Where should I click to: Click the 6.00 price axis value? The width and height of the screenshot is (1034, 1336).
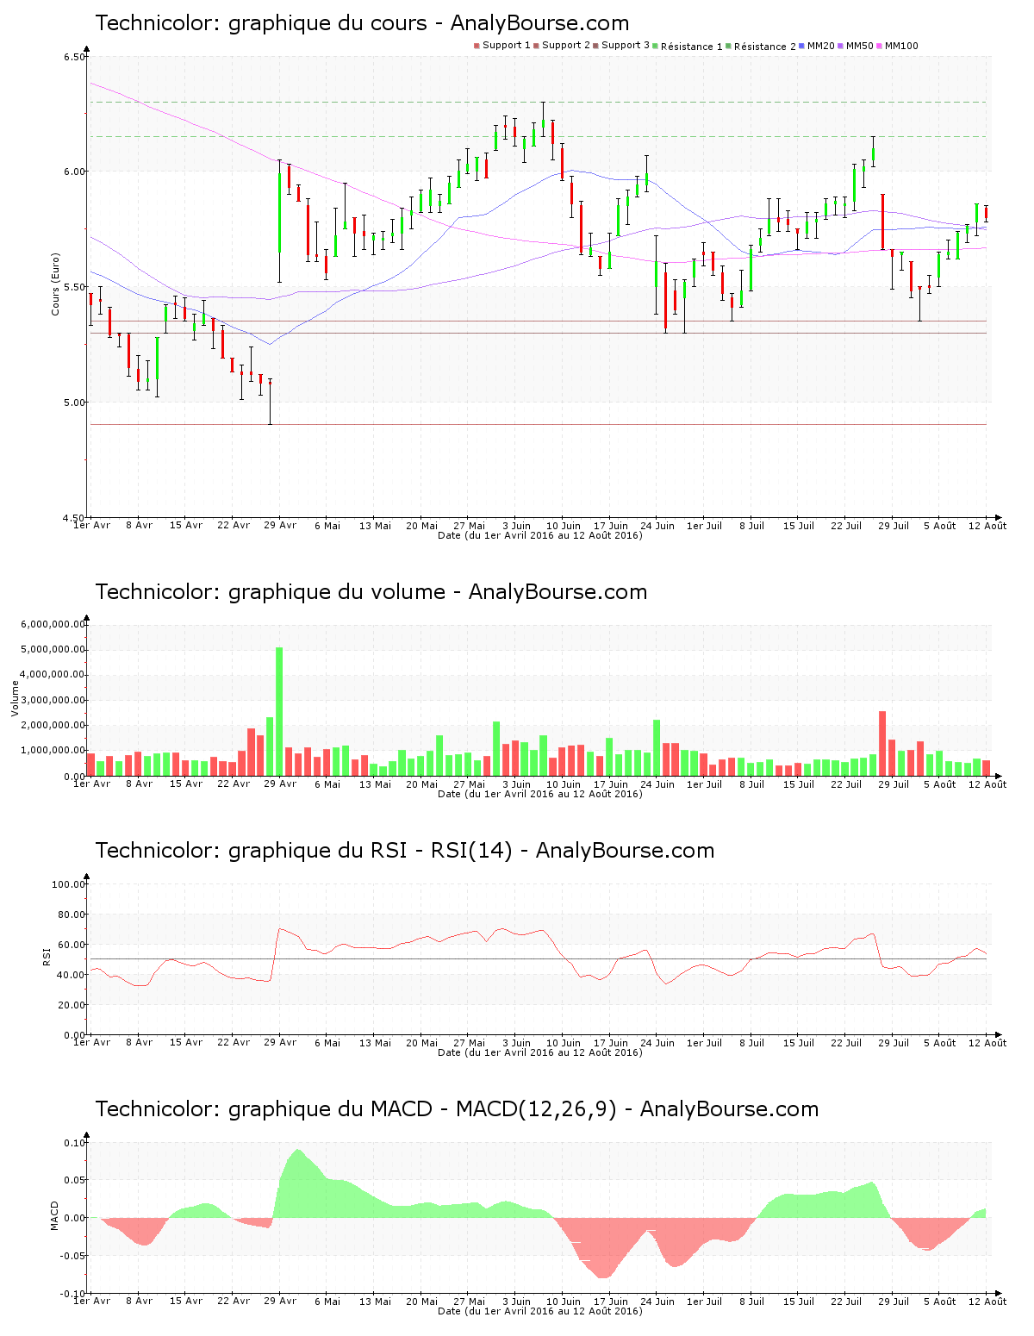(x=75, y=172)
